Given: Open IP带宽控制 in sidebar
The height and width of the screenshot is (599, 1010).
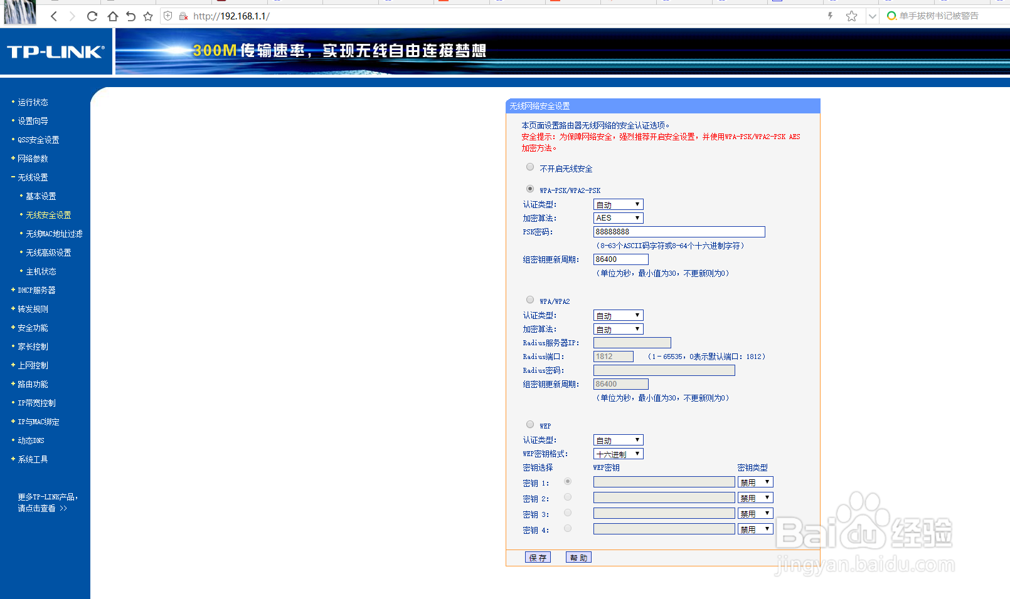Looking at the screenshot, I should coord(36,403).
